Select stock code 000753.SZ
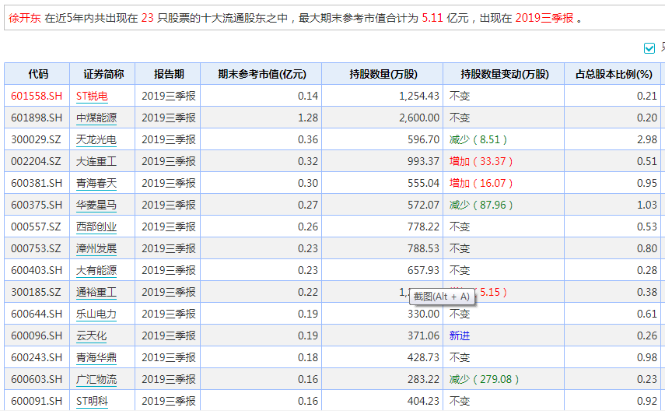 pos(36,248)
